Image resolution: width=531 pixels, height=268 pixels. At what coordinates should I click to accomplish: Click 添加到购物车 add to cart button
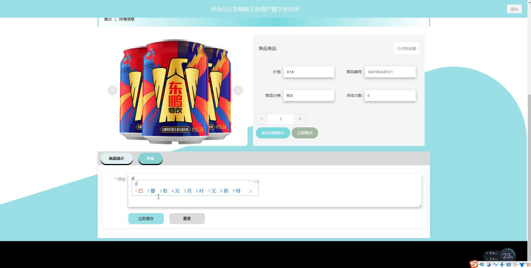pos(273,133)
